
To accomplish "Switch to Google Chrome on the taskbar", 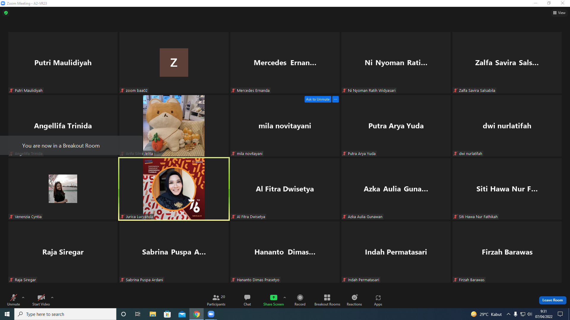I will point(197,314).
